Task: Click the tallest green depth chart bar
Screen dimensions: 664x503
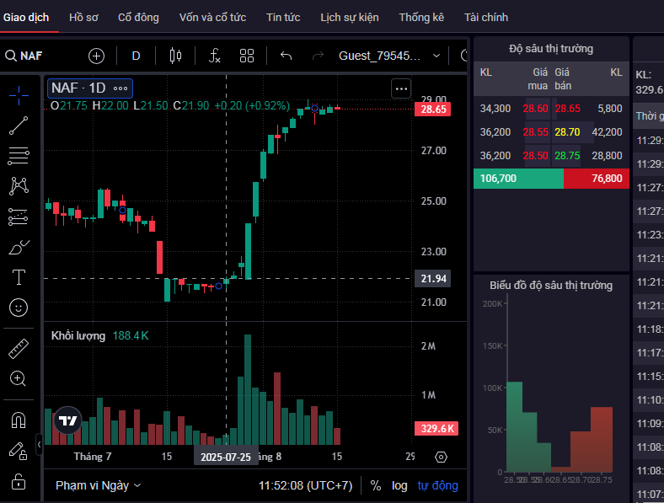Action: (x=515, y=427)
